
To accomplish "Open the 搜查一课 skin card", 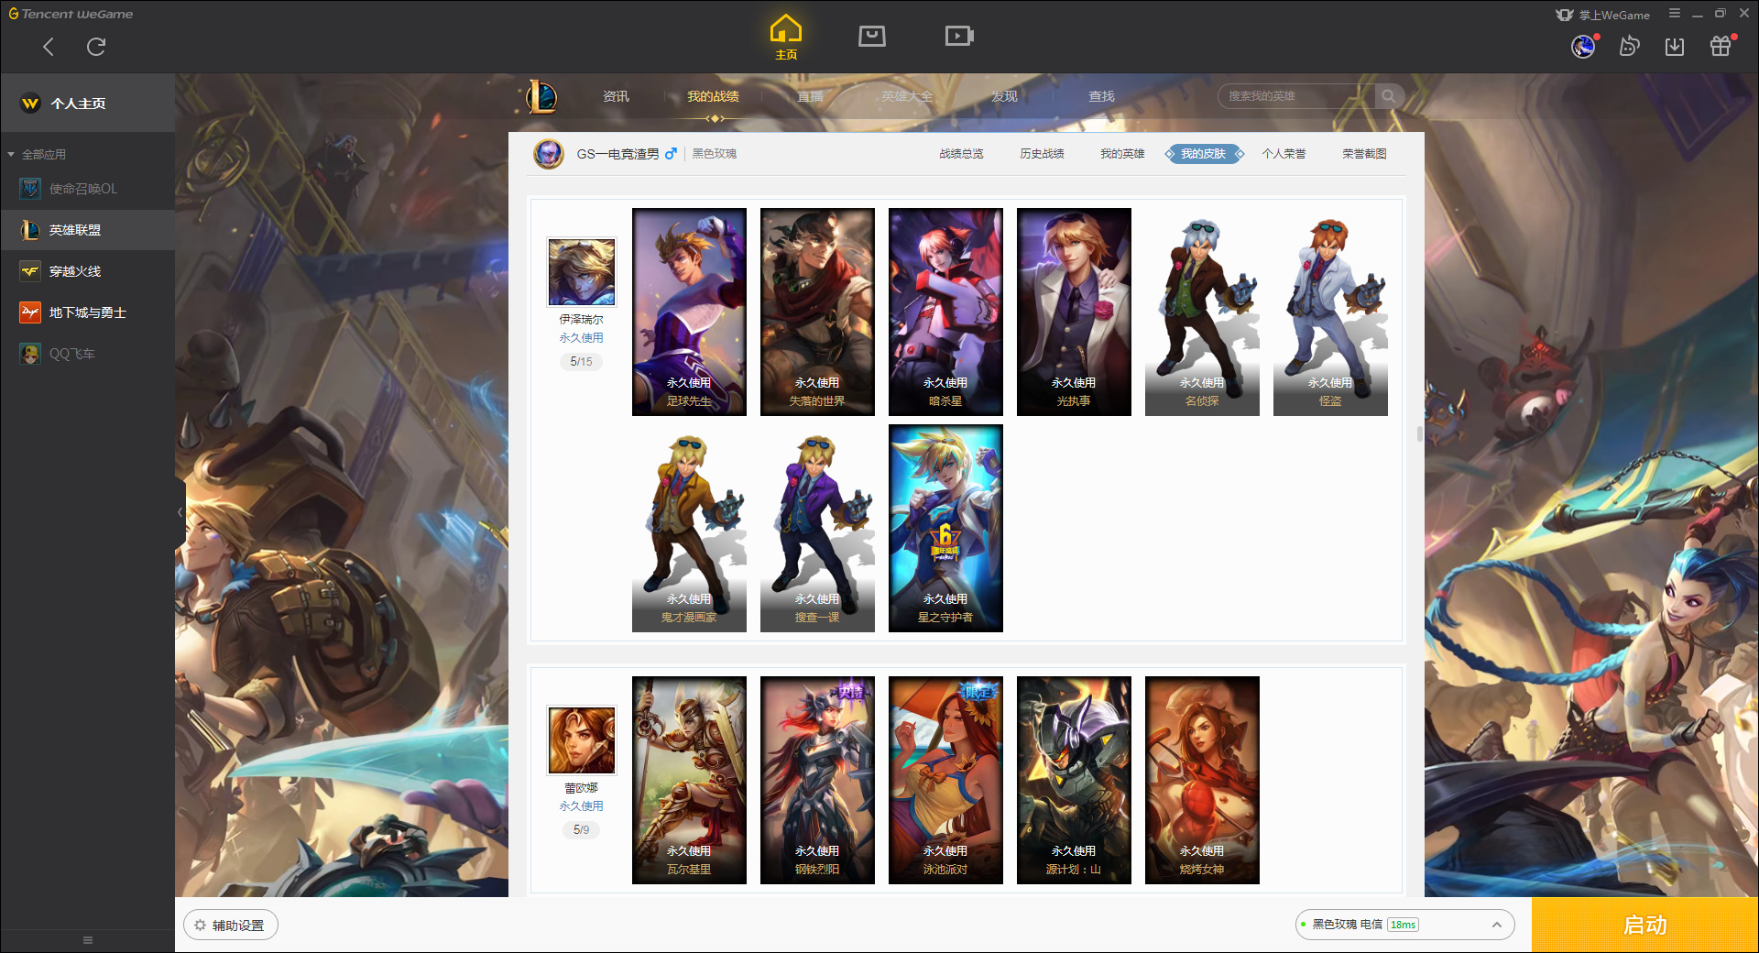I will click(817, 528).
